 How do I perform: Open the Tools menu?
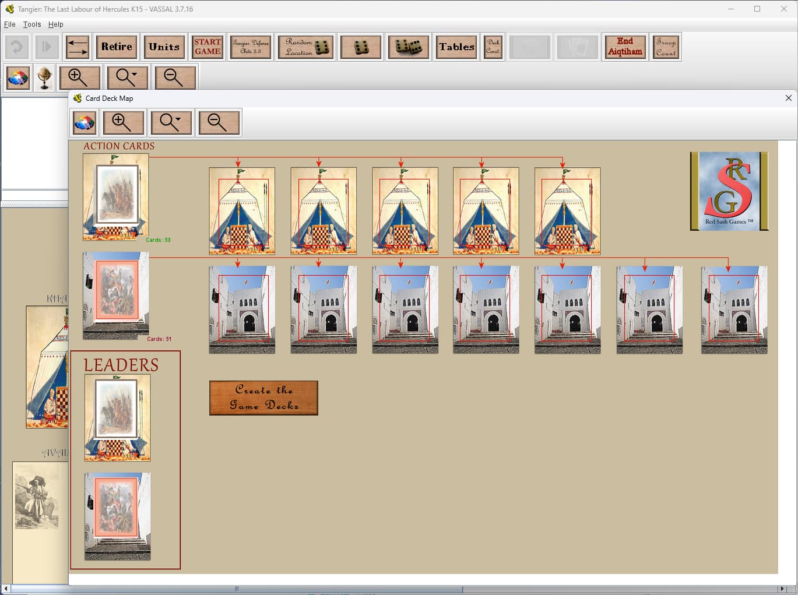pyautogui.click(x=32, y=24)
